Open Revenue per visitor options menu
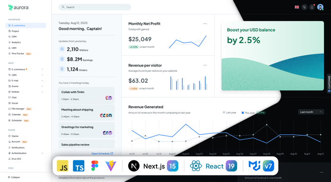The width and height of the screenshot is (331, 182). (x=205, y=65)
